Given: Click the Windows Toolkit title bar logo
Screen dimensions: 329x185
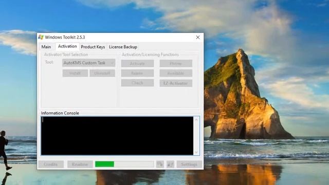Looking at the screenshot, I should click(x=41, y=37).
